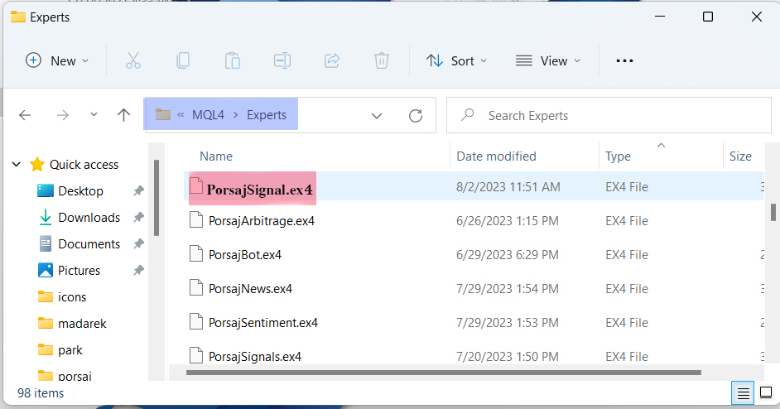The height and width of the screenshot is (409, 780).
Task: Maximize the Experts window
Action: pos(708,17)
